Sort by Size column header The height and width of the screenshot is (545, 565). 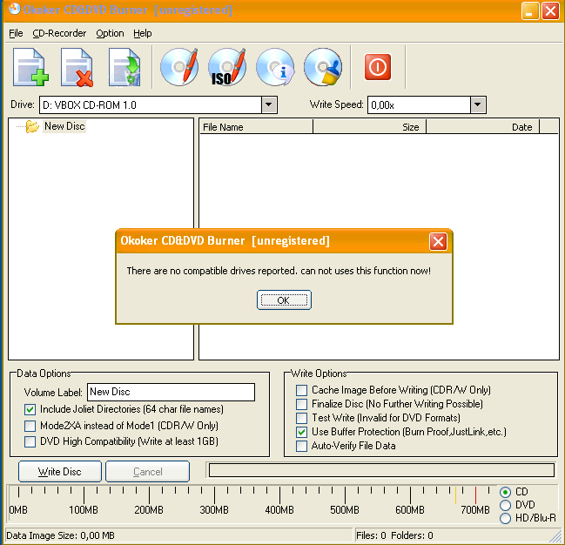point(370,127)
